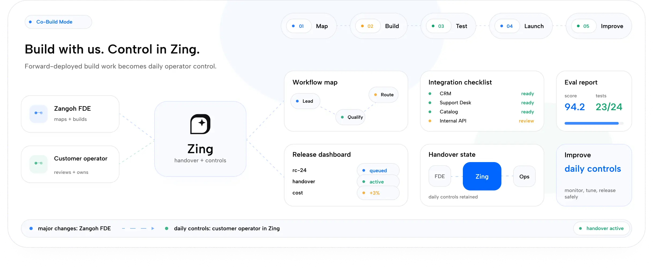Image resolution: width=653 pixels, height=268 pixels.
Task: Click the Ops handover box
Action: click(x=524, y=176)
